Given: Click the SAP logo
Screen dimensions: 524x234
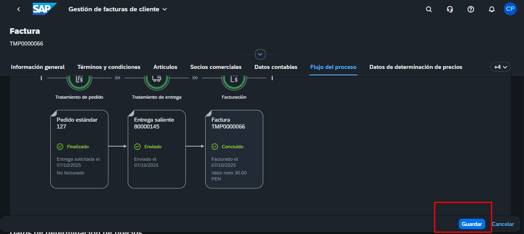Looking at the screenshot, I should 44,9.
